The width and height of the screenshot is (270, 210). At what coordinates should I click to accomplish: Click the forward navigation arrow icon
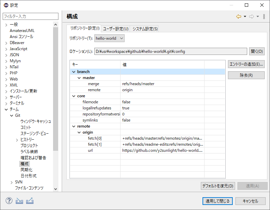(251, 16)
